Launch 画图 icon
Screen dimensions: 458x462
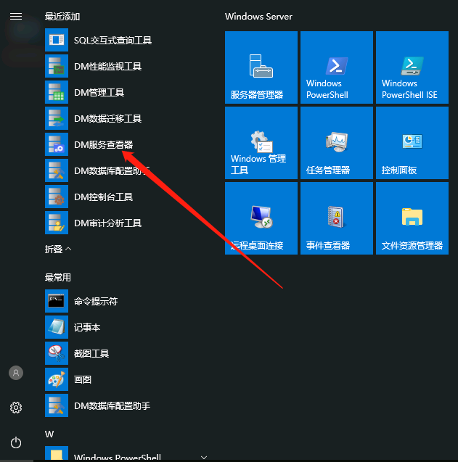[57, 379]
